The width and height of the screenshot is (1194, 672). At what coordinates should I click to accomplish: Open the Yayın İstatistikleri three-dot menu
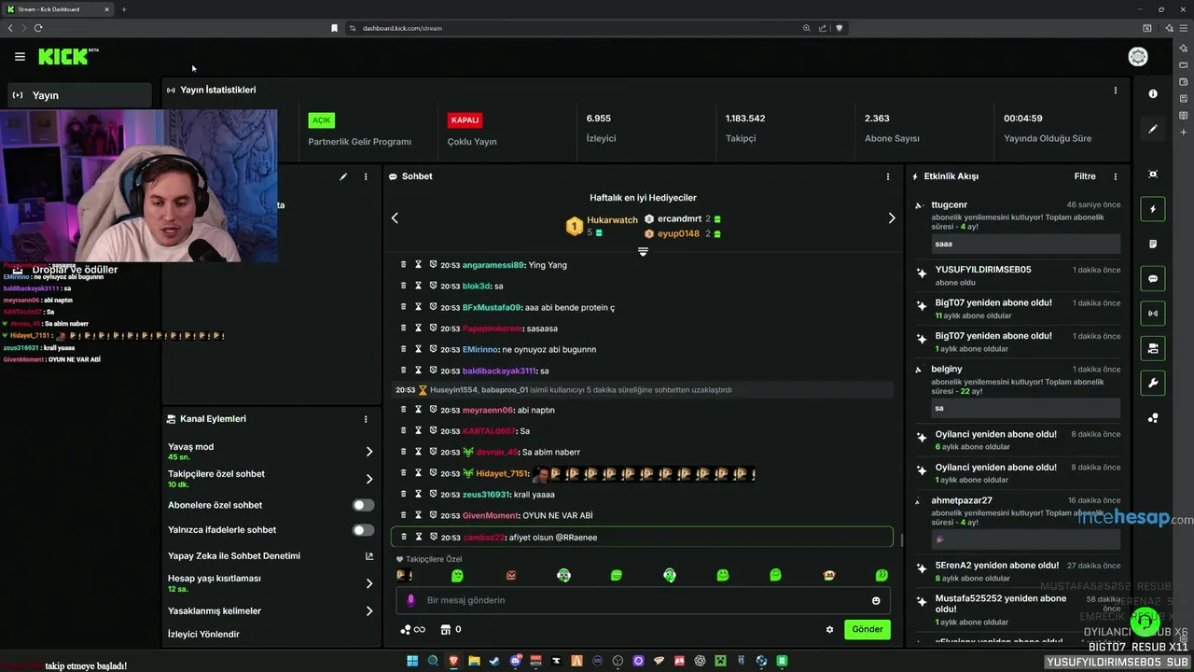click(1115, 91)
